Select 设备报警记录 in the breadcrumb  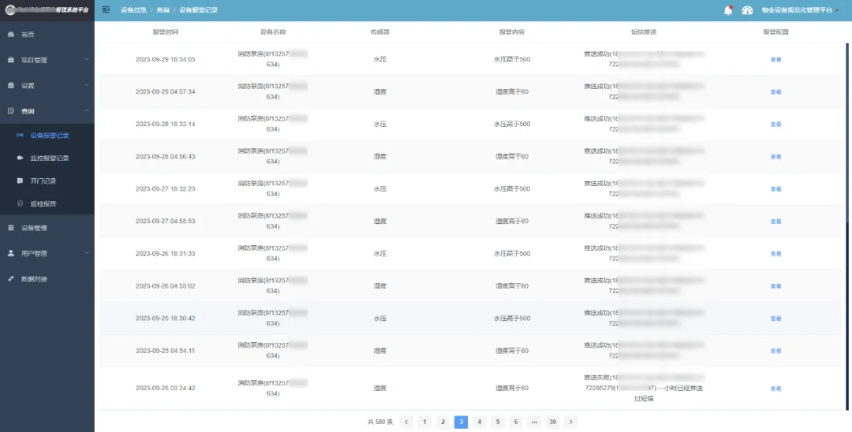point(198,10)
